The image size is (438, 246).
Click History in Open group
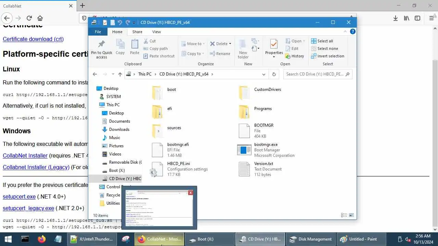tap(295, 56)
